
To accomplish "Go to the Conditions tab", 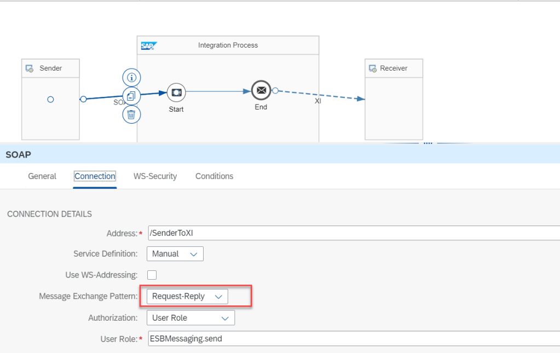I will (x=214, y=176).
